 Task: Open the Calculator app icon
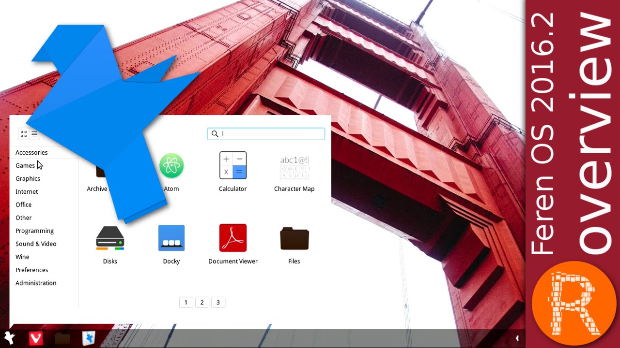(x=233, y=165)
